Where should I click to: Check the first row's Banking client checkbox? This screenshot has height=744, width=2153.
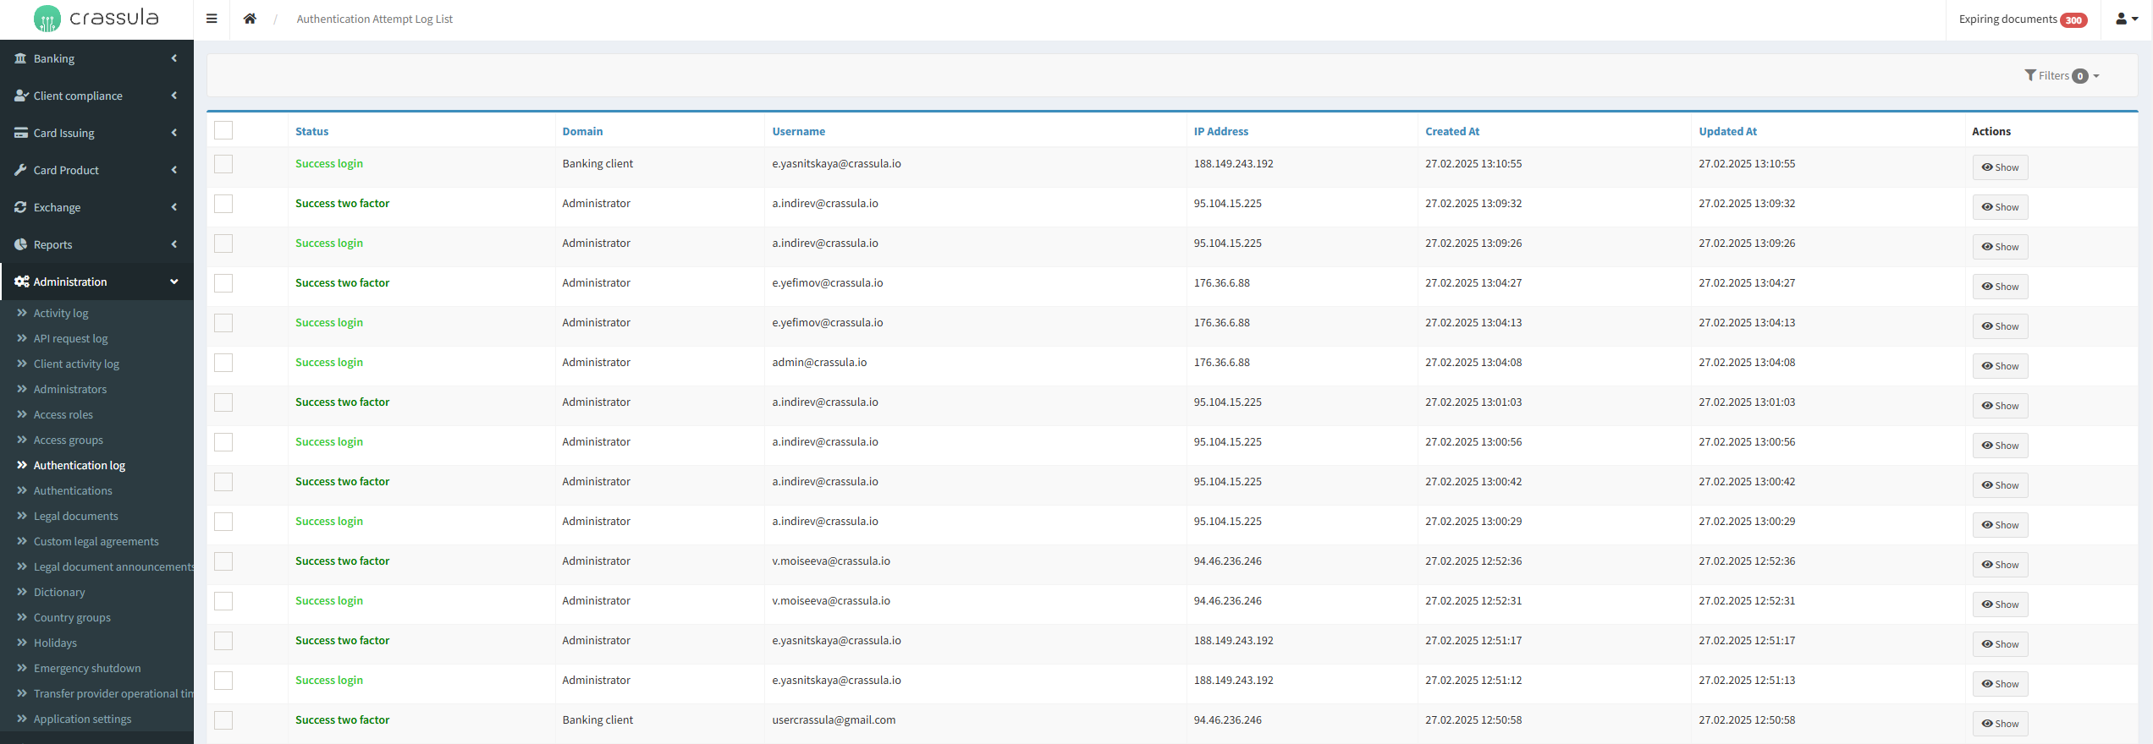pyautogui.click(x=223, y=164)
